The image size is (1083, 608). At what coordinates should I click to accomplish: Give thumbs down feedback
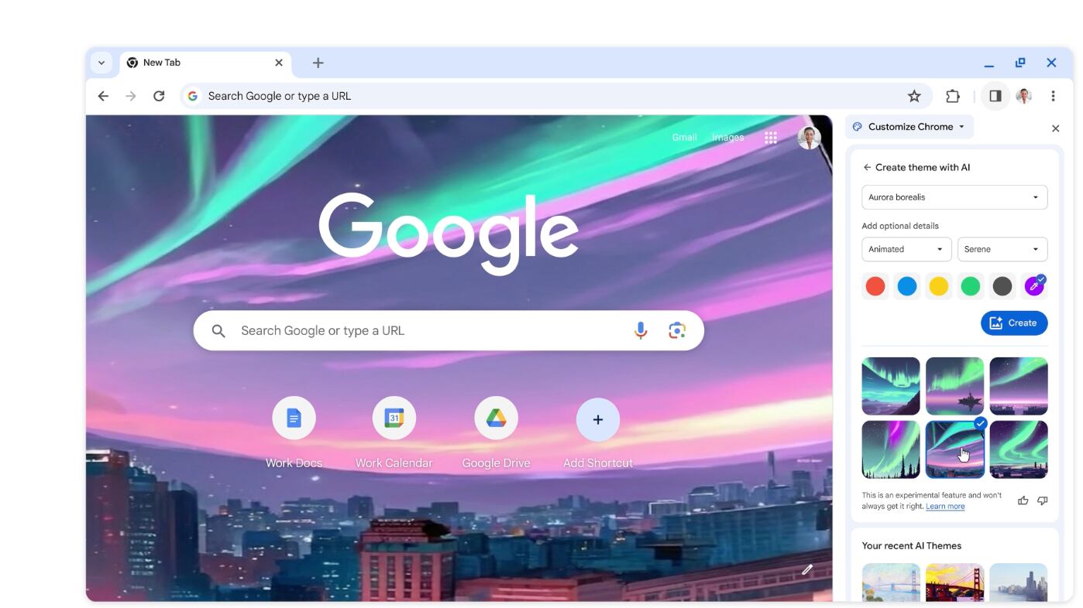pyautogui.click(x=1043, y=500)
